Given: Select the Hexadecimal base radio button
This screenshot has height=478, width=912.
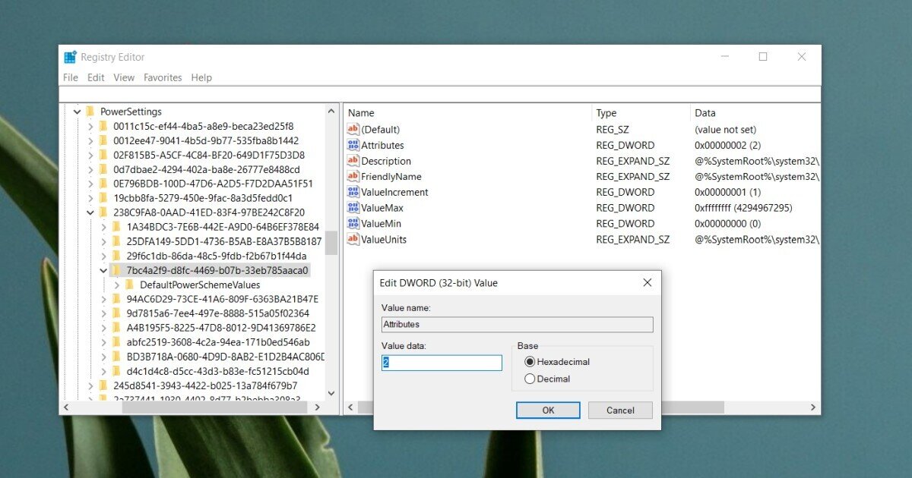Looking at the screenshot, I should click(x=530, y=362).
